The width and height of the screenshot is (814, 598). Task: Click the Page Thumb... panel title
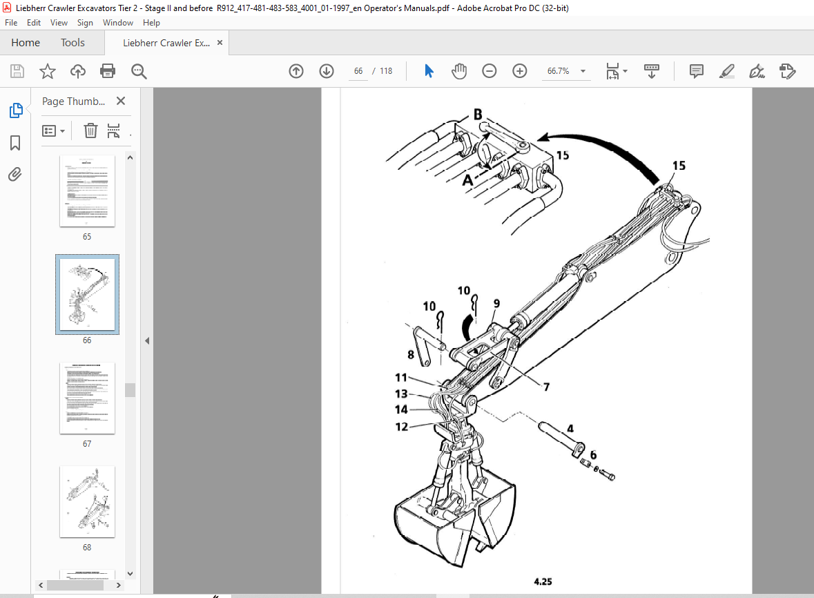point(73,102)
